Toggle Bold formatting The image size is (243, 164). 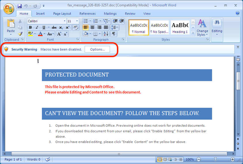tap(31, 27)
